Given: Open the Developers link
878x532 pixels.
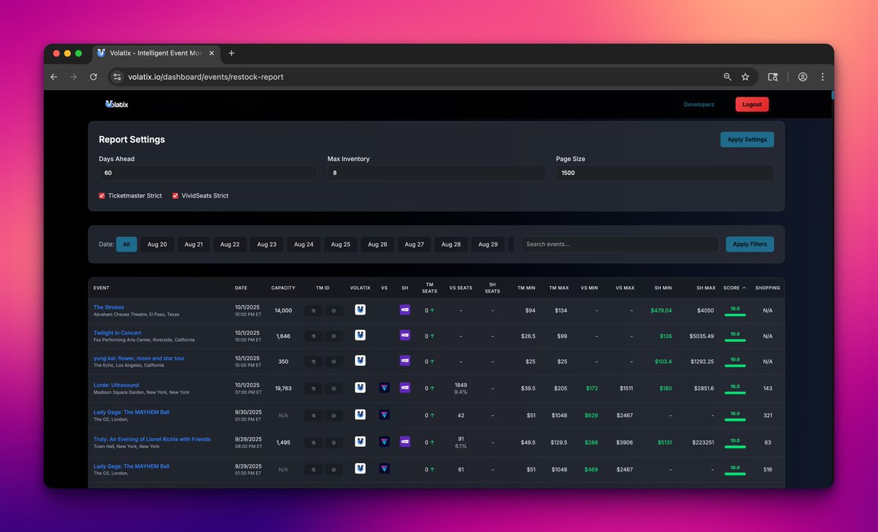Looking at the screenshot, I should [x=699, y=105].
